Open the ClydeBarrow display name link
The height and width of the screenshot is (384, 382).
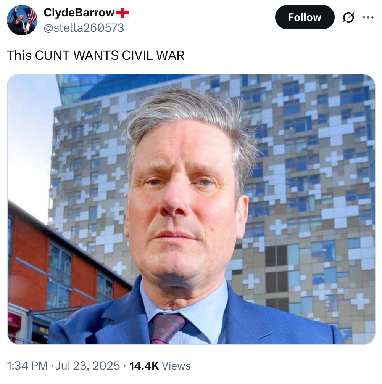79,13
